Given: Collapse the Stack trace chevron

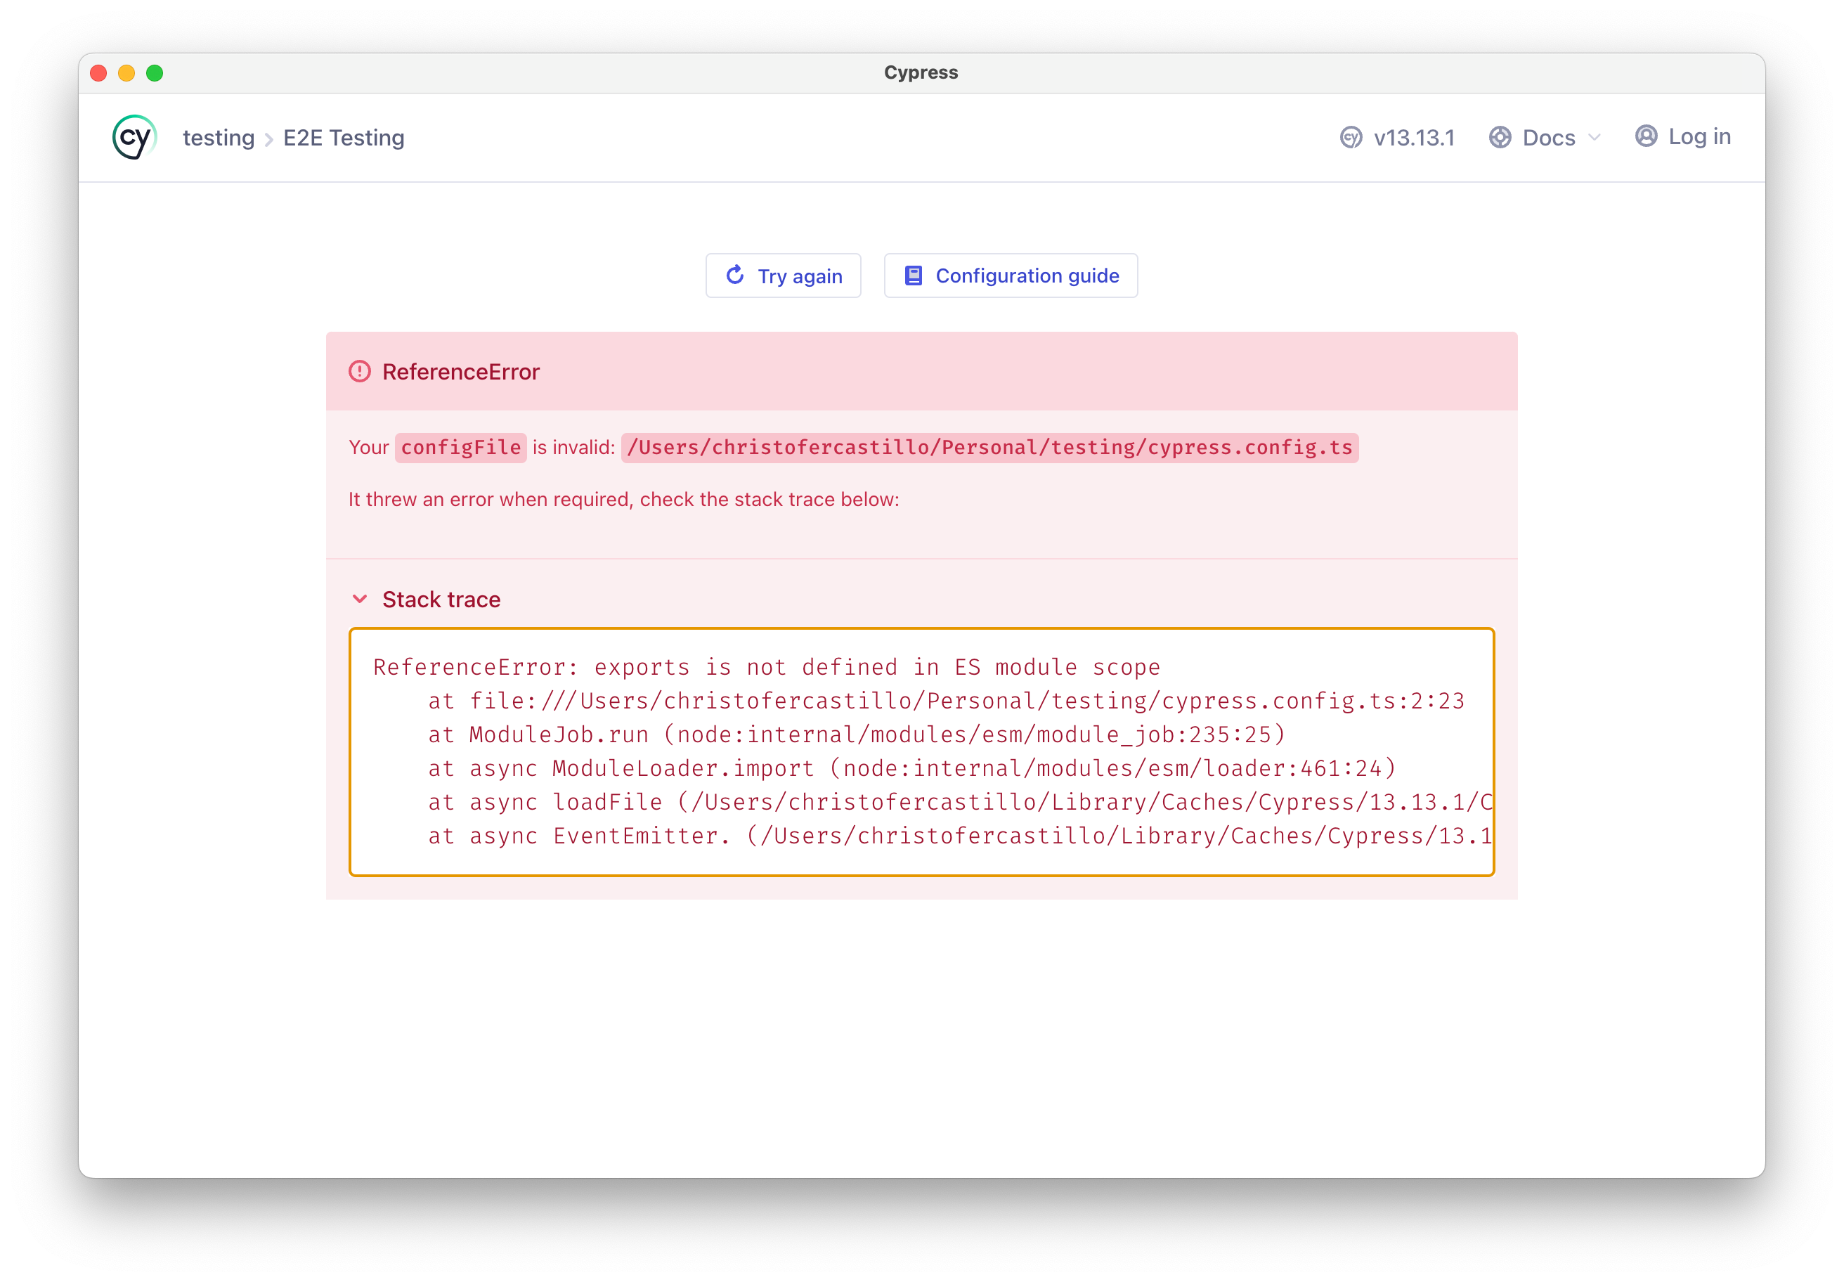Looking at the screenshot, I should click(360, 600).
